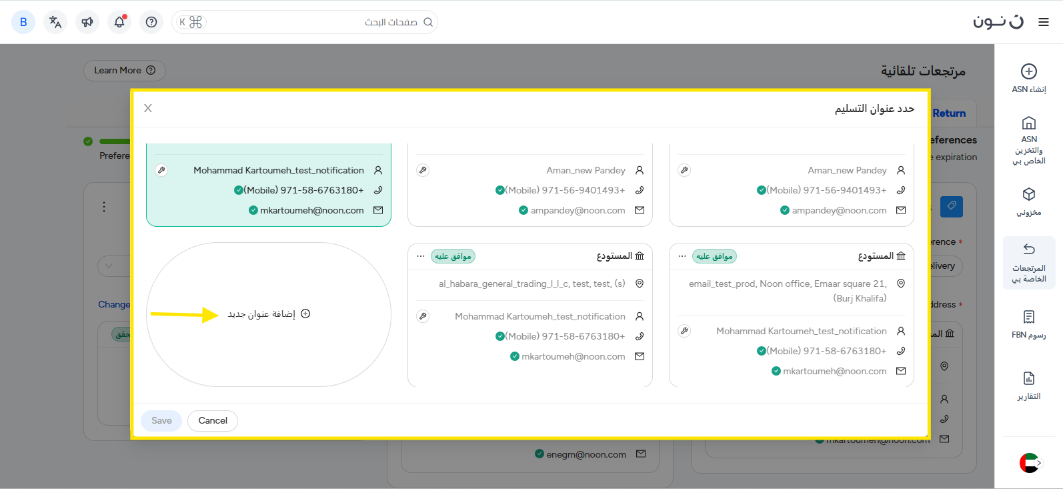Go to رسوم FBN in the sidebar
The height and width of the screenshot is (489, 1063).
point(1029,324)
